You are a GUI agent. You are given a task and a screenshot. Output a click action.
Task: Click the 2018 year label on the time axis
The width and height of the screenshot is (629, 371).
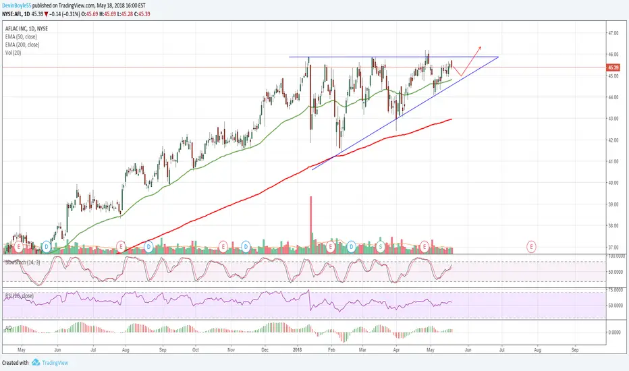tap(297, 349)
